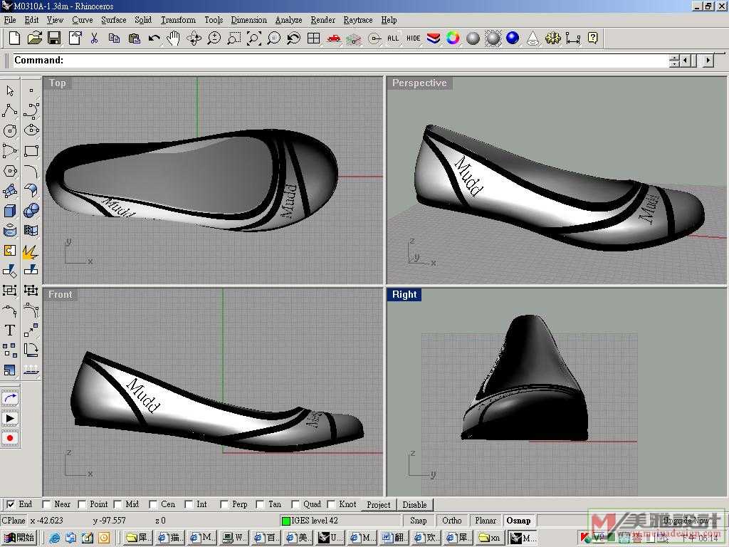
Task: Open the Analyze menu
Action: point(288,20)
